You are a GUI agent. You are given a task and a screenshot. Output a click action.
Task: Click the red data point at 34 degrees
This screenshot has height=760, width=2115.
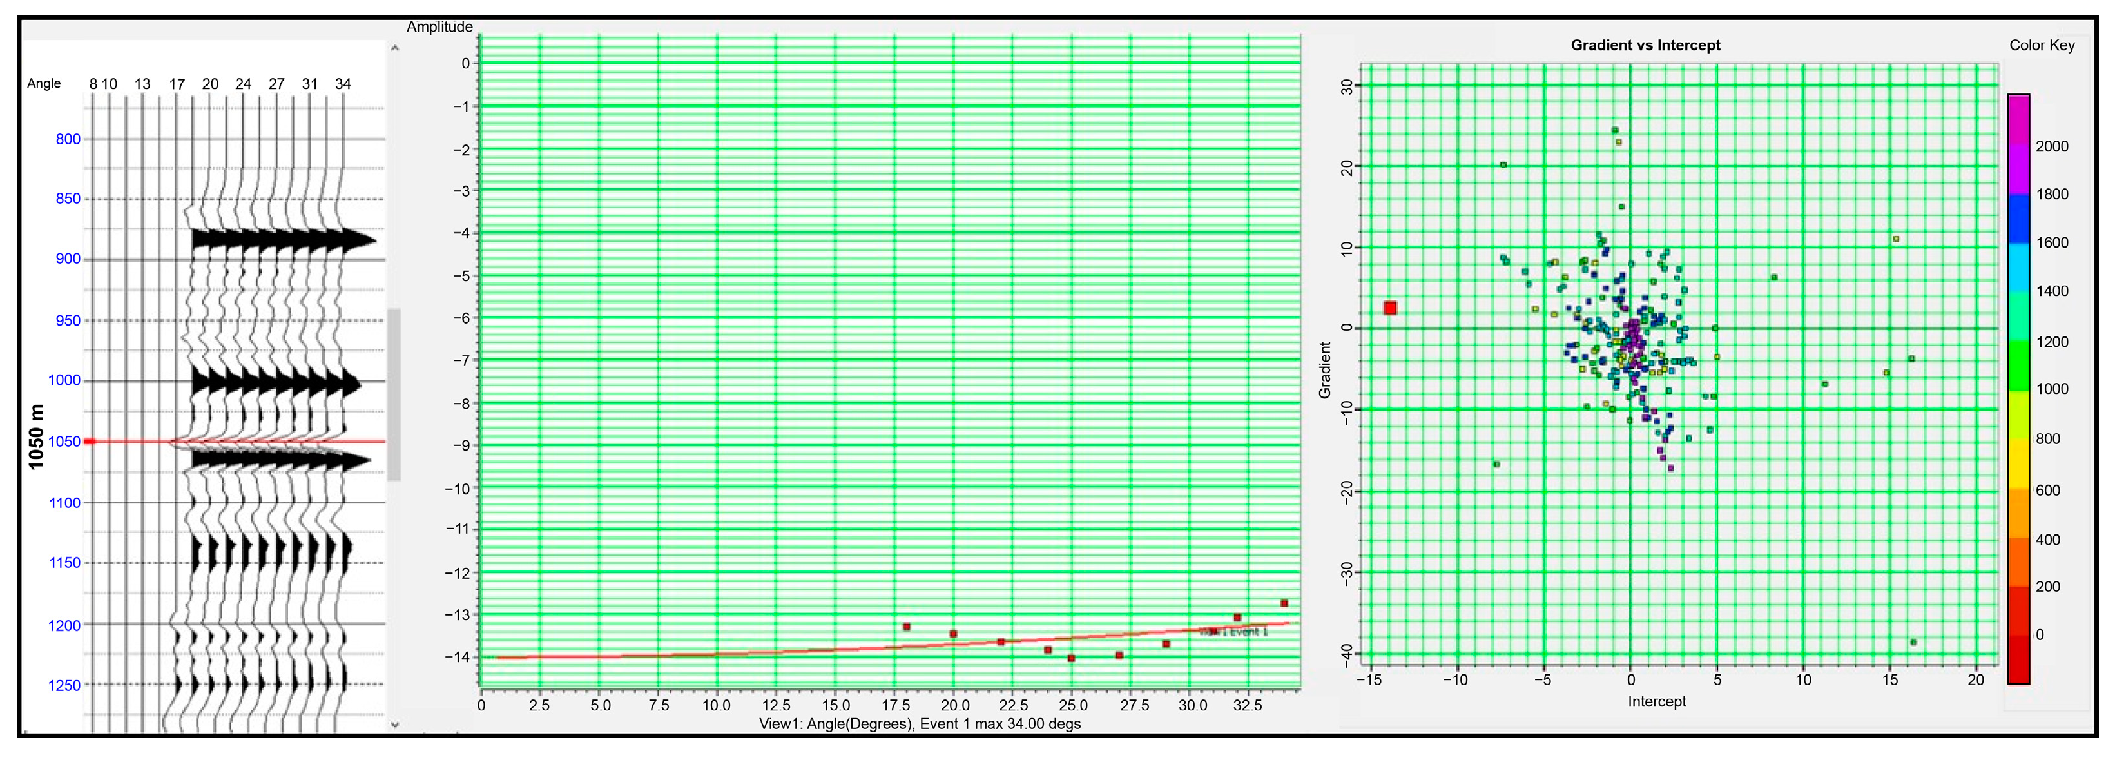tap(1284, 603)
